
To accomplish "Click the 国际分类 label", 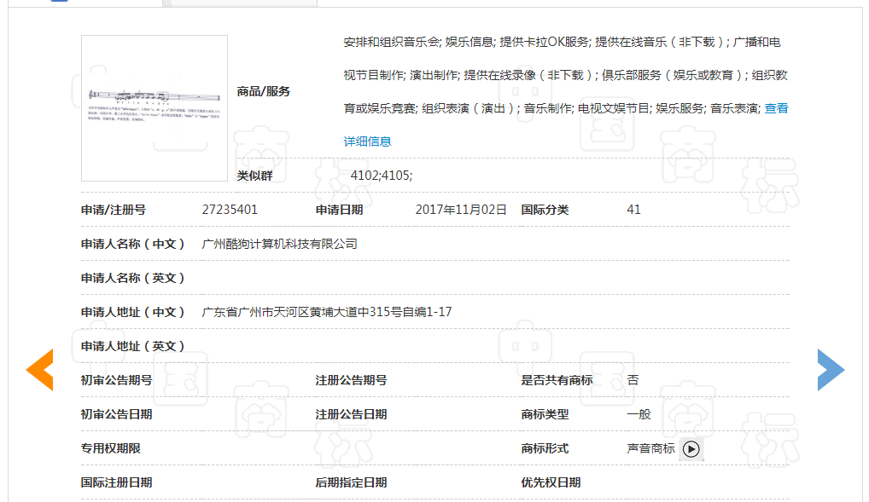I will point(545,210).
